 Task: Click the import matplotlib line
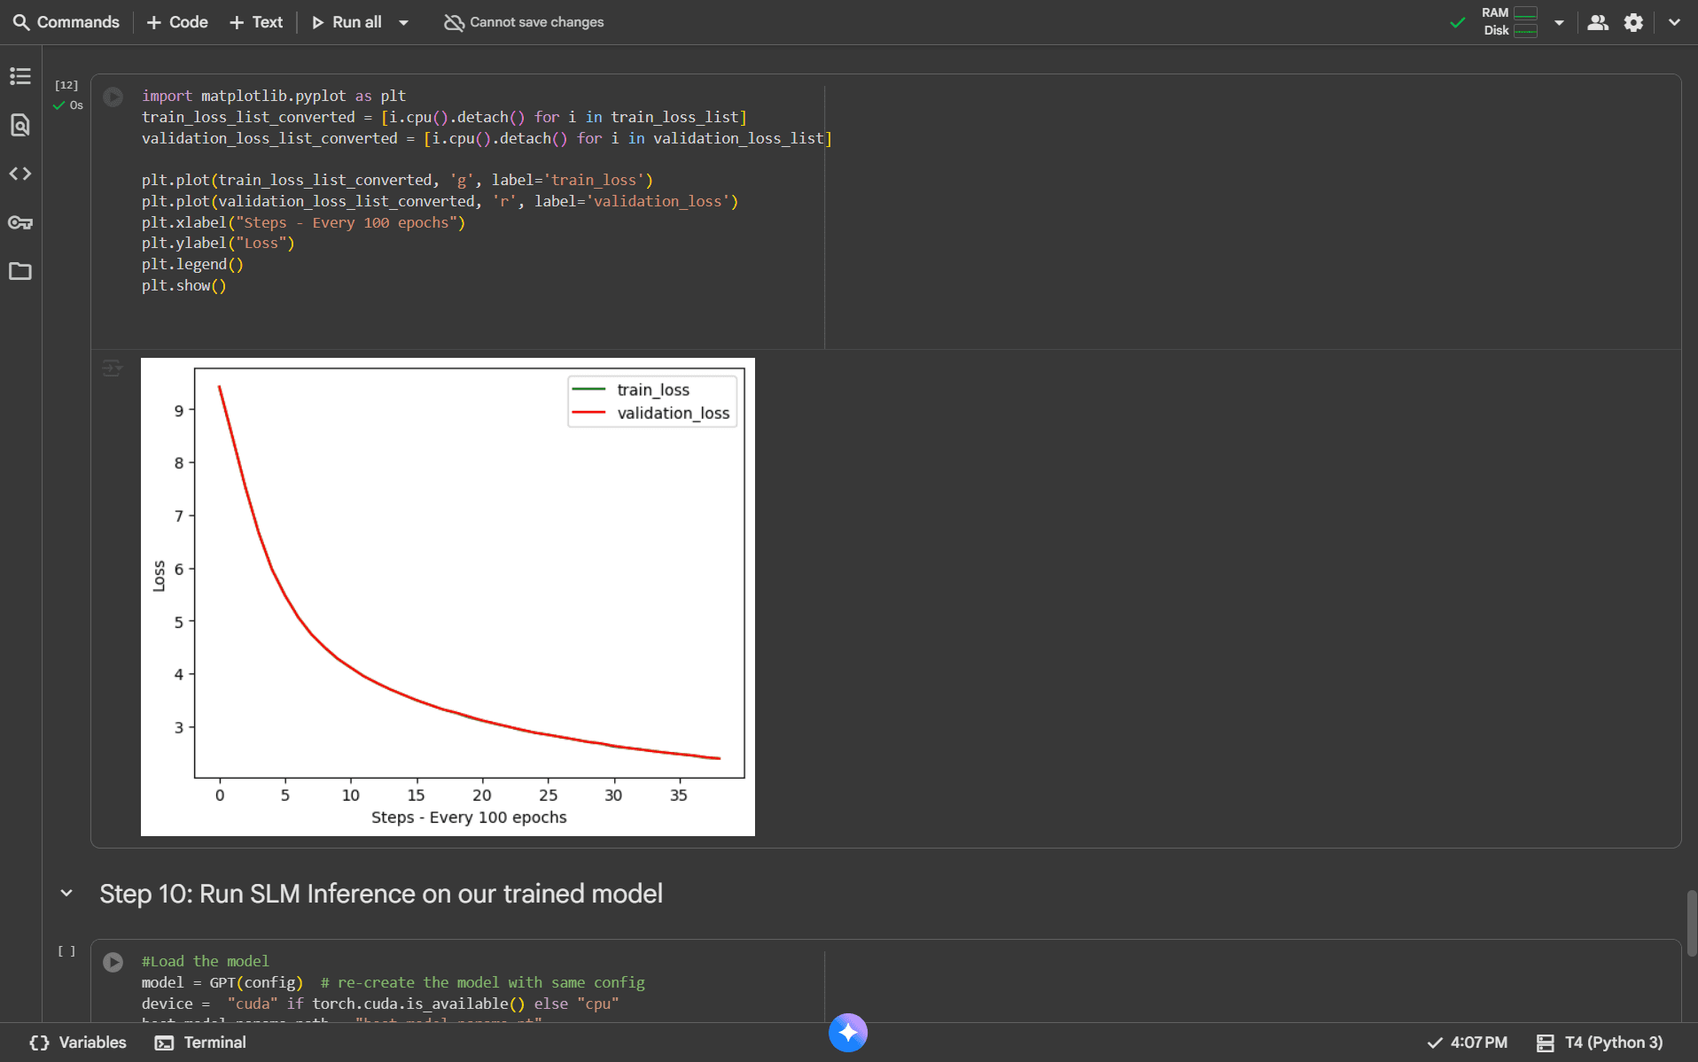click(274, 96)
